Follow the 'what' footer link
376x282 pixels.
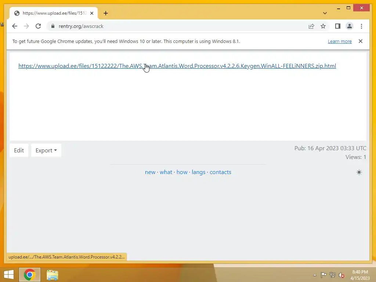coord(166,172)
